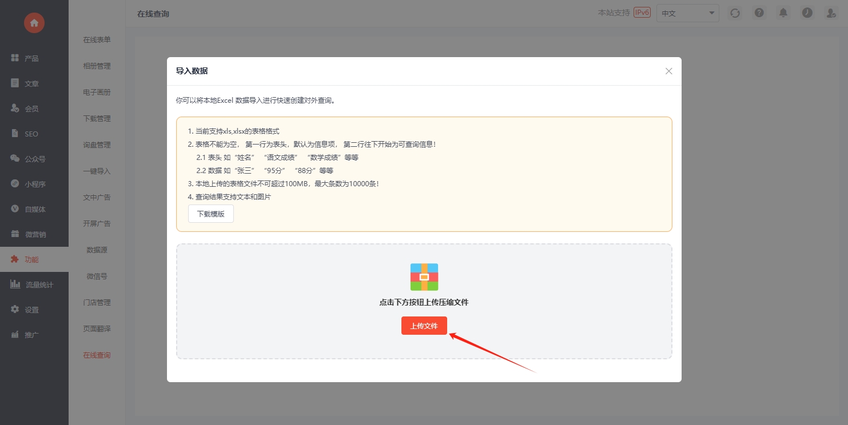Click the compressed file archive icon
The height and width of the screenshot is (425, 848).
424,277
